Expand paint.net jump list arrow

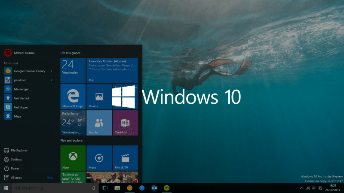(52, 80)
